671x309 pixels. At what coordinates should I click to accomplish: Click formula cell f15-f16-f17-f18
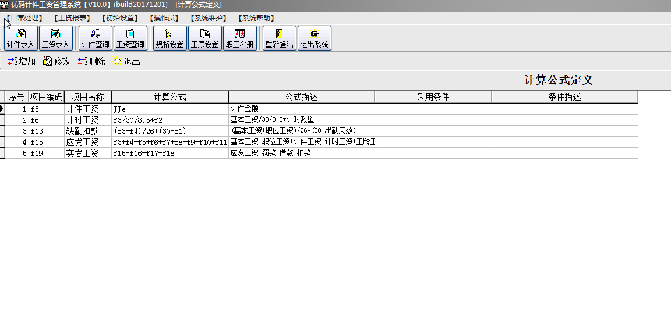pos(170,154)
